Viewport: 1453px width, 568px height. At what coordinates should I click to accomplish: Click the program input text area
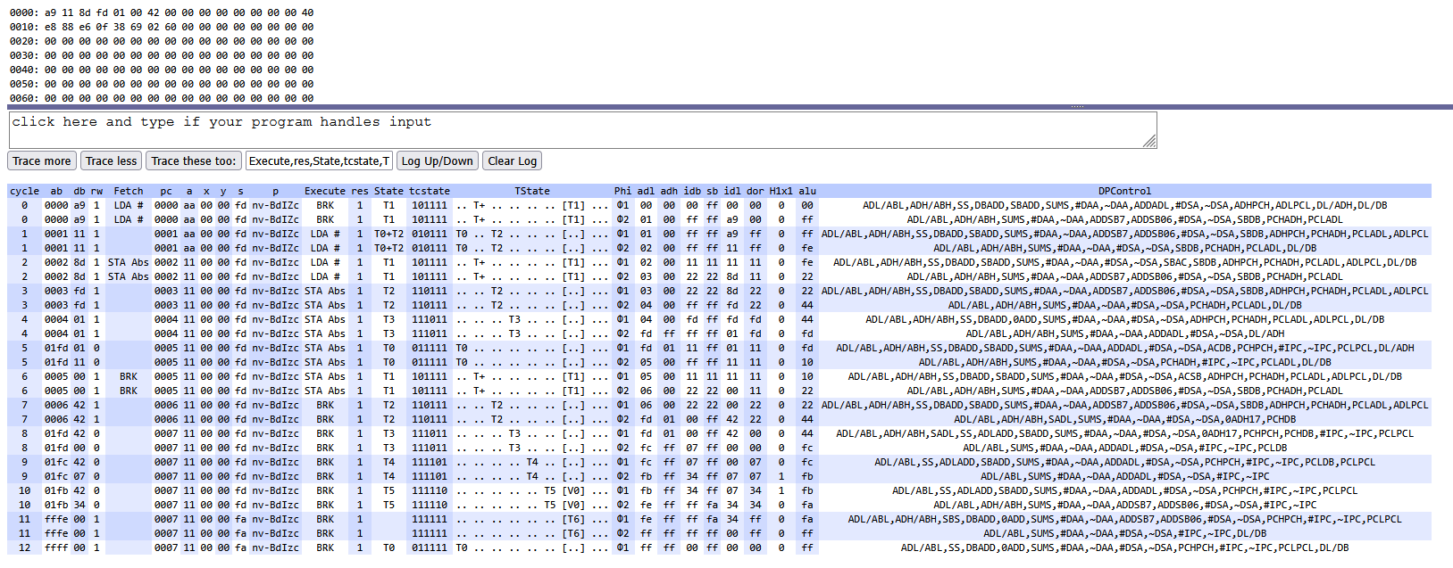tap(580, 129)
